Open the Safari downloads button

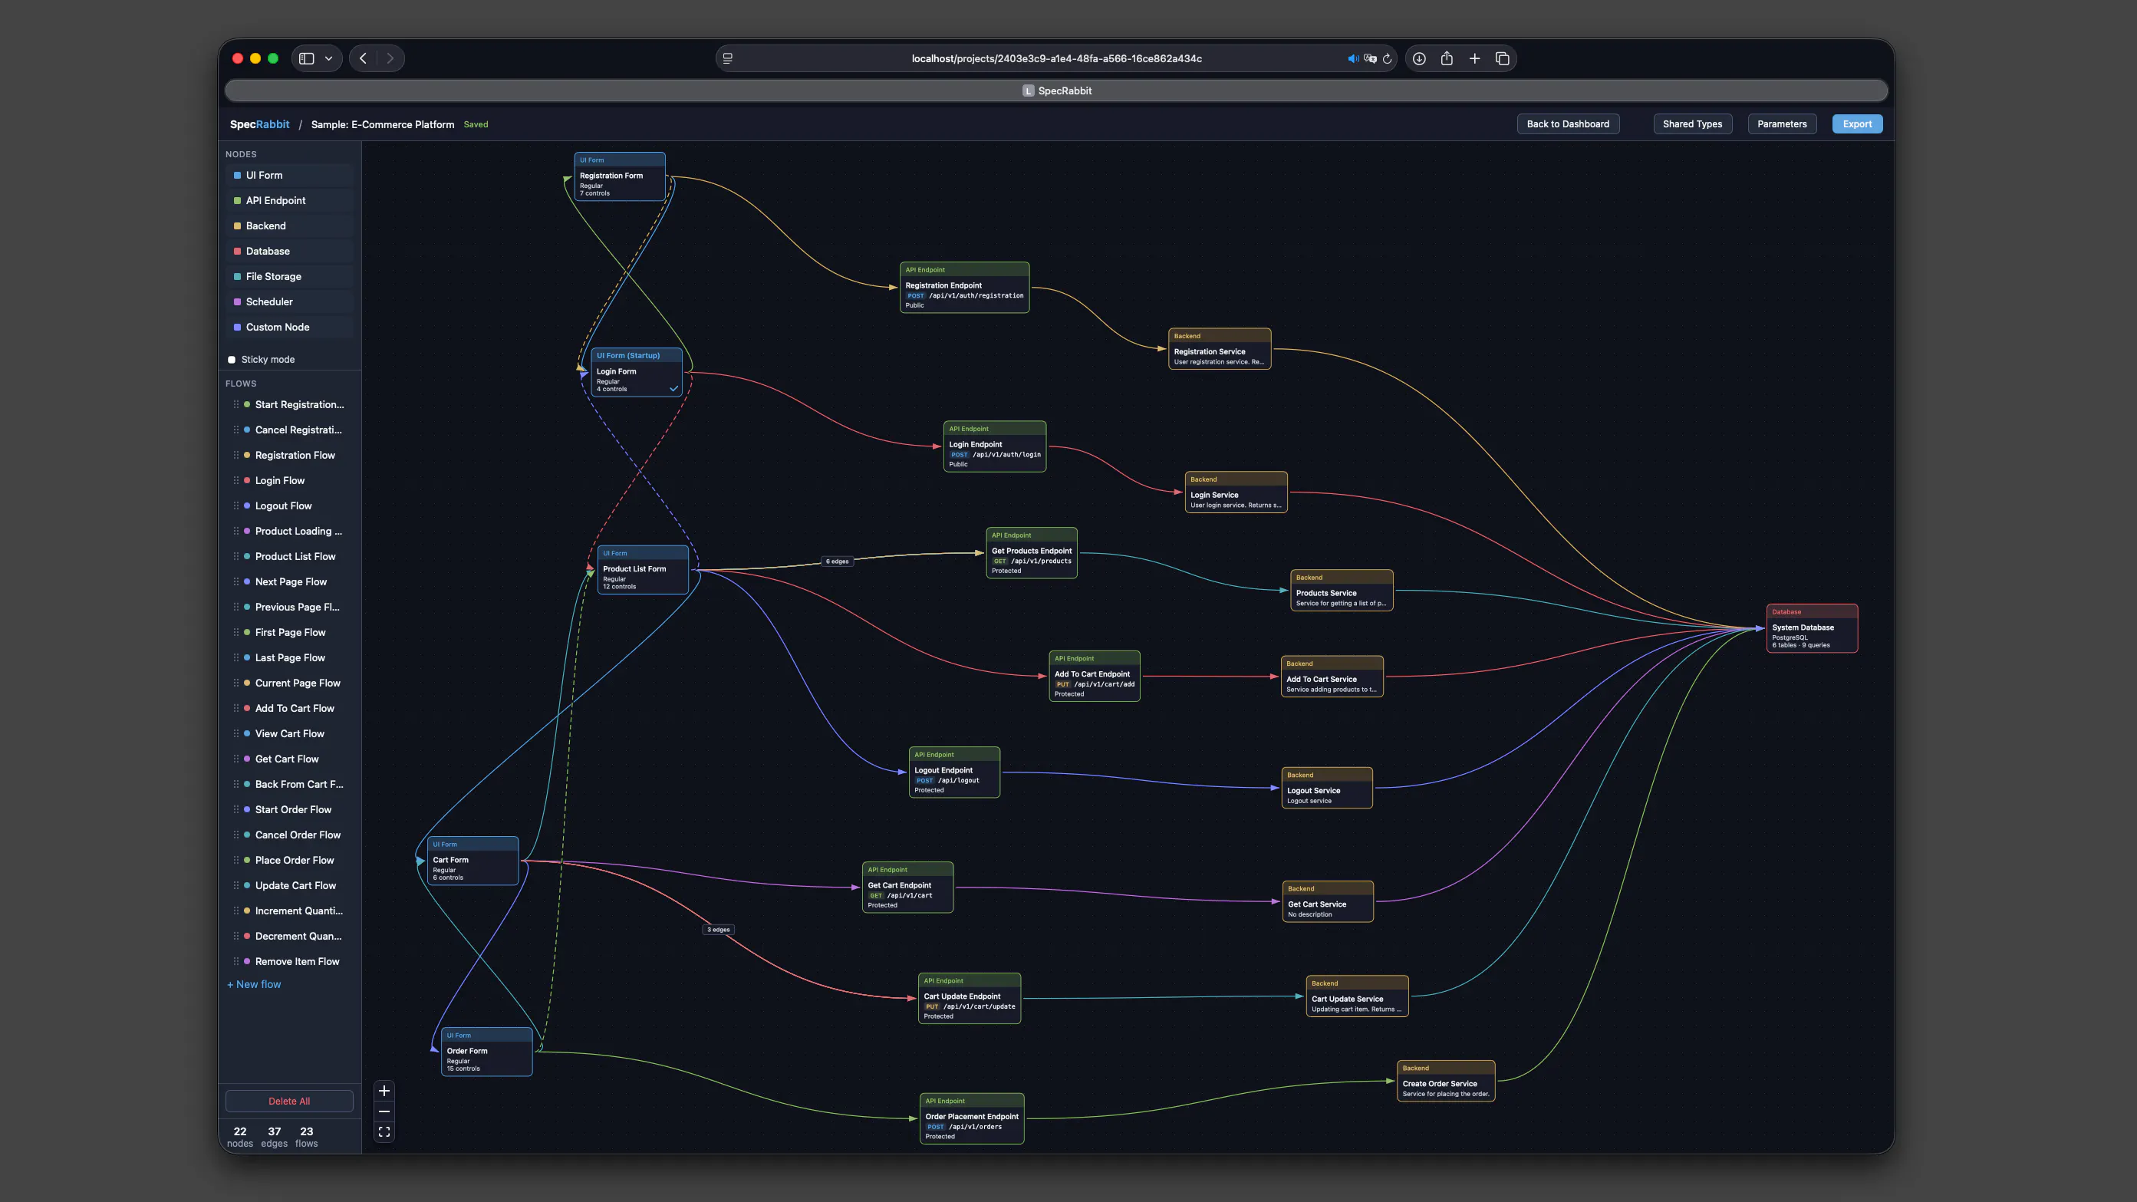click(1419, 58)
